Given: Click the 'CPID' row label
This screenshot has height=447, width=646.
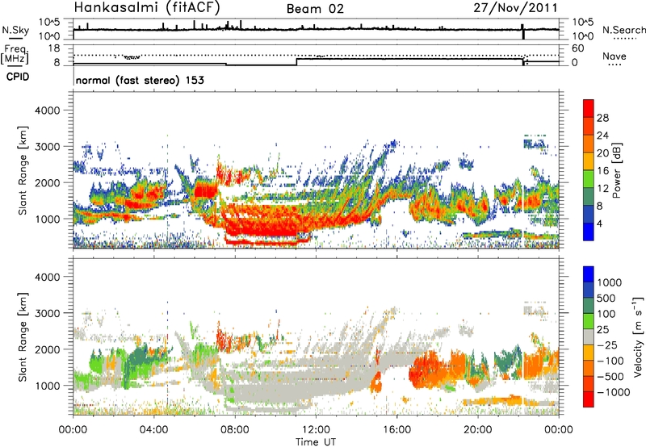Looking at the screenshot, I should (x=18, y=77).
